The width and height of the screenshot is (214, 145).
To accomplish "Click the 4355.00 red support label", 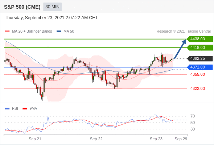I will pyautogui.click(x=198, y=74).
